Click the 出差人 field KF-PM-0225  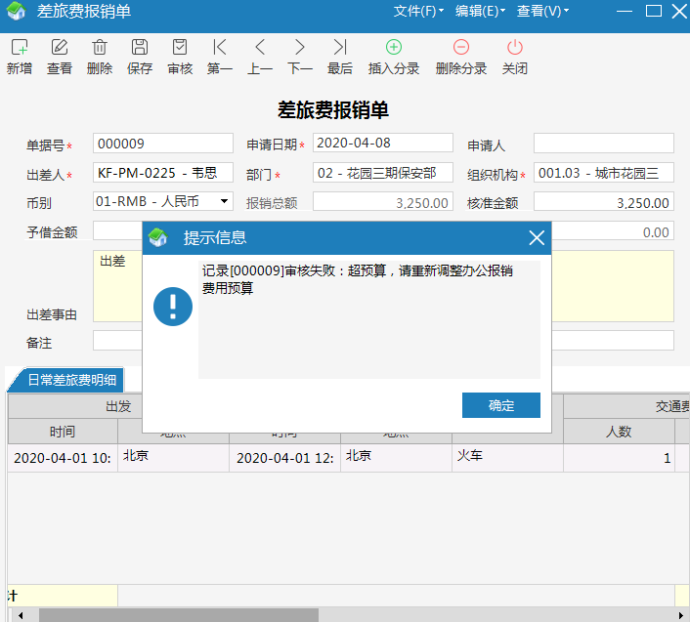pos(163,173)
